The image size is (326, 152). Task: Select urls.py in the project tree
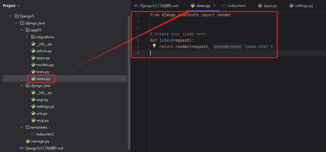coord(42,113)
